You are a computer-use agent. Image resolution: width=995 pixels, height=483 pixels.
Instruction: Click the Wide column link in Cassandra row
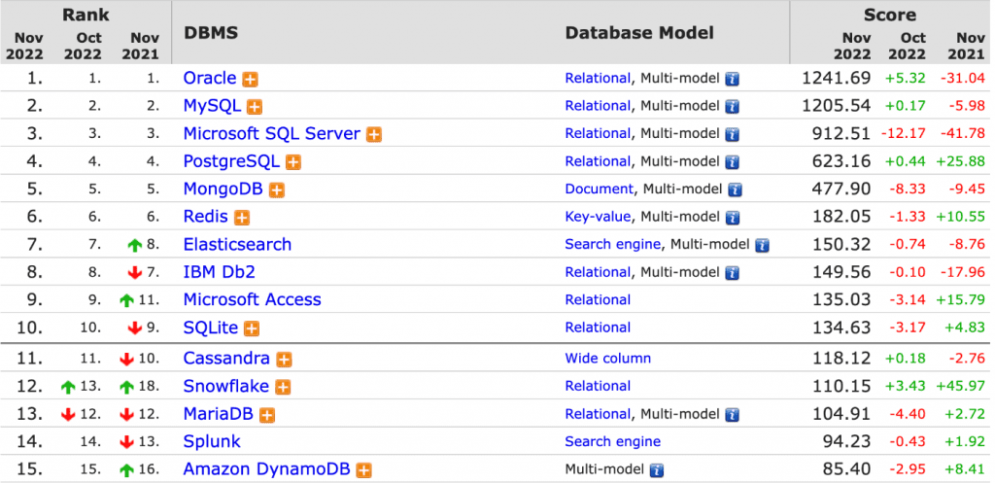(x=608, y=358)
